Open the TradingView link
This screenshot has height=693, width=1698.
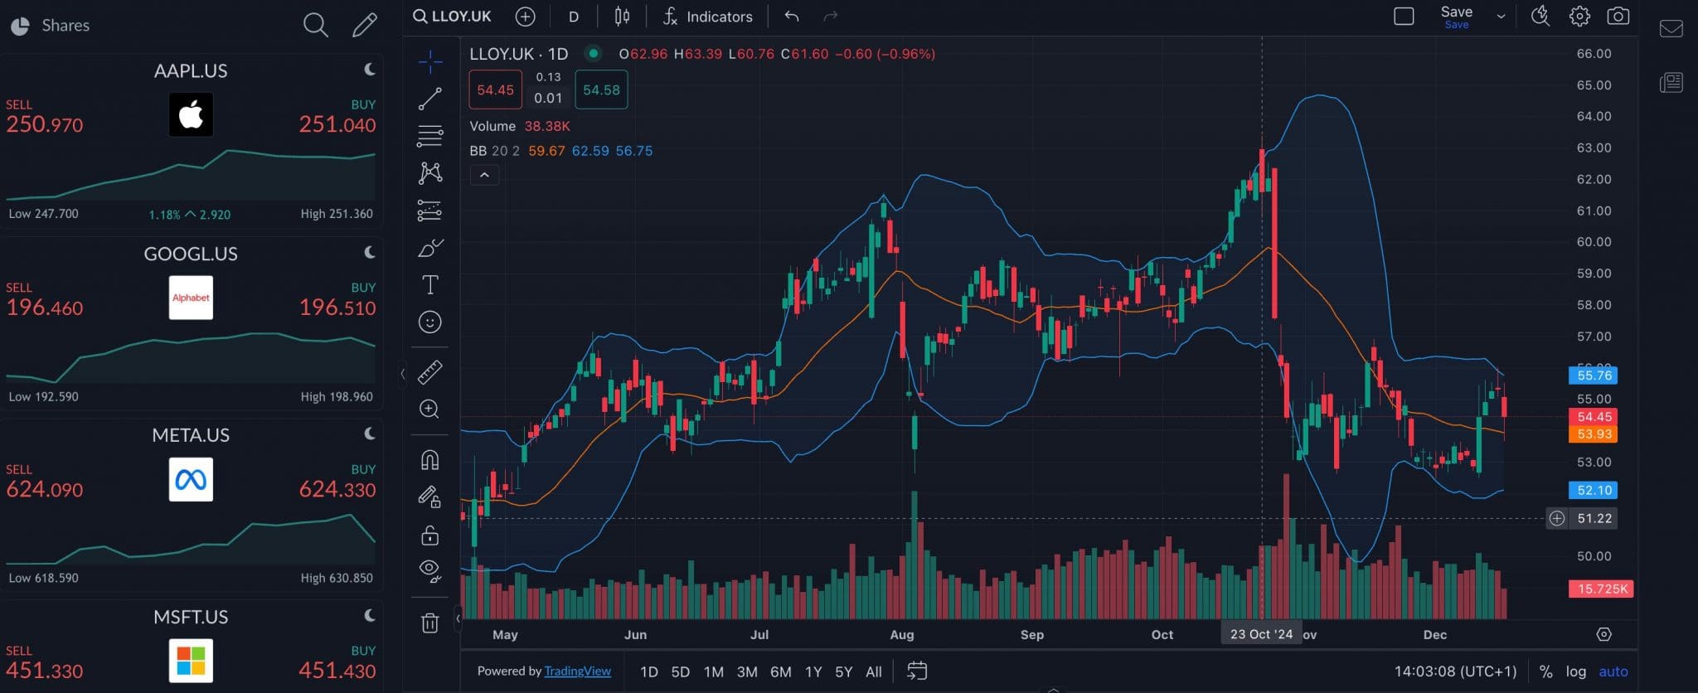coord(577,671)
